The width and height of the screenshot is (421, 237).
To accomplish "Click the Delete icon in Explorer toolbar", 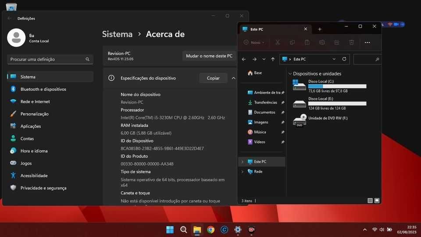I will pos(351,43).
